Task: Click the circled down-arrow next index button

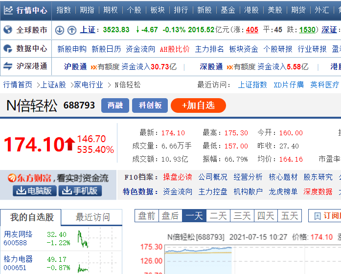Action: [x=60, y=30]
